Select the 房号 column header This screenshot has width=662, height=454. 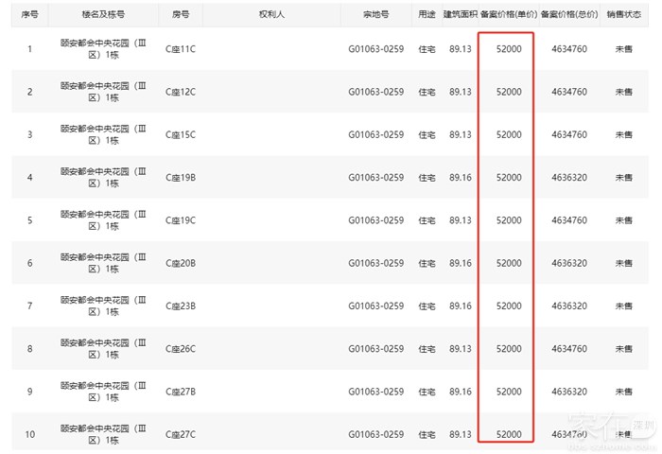[180, 15]
